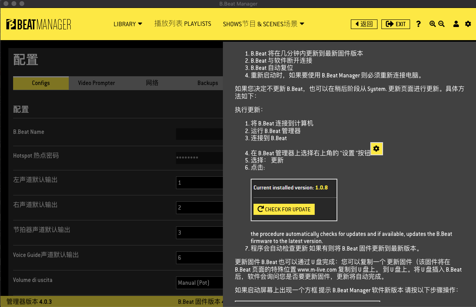476x307 pixels.
Task: Click the 'Volume di uscita' label
Action: [33, 280]
